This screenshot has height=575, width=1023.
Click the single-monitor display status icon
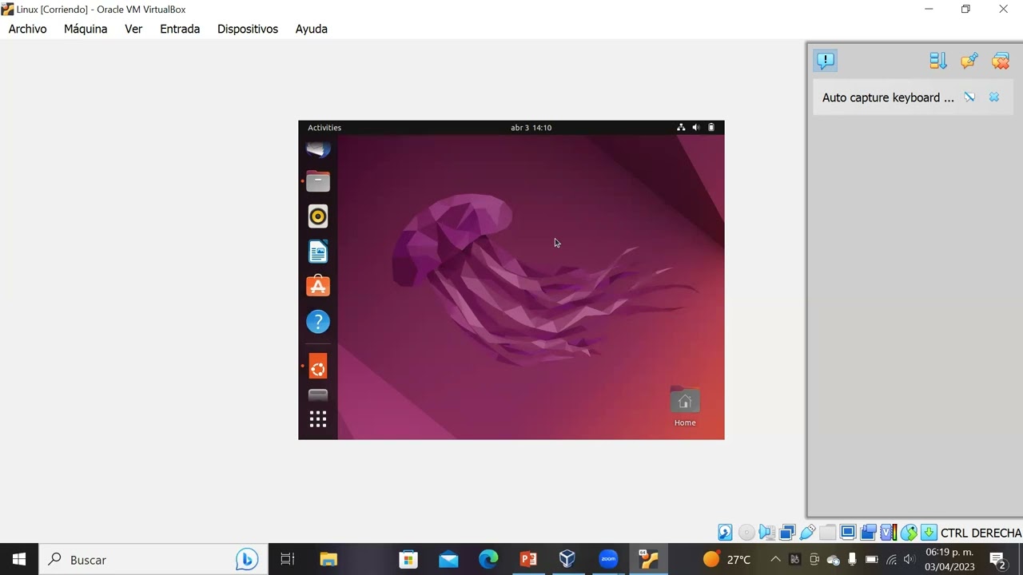(848, 533)
